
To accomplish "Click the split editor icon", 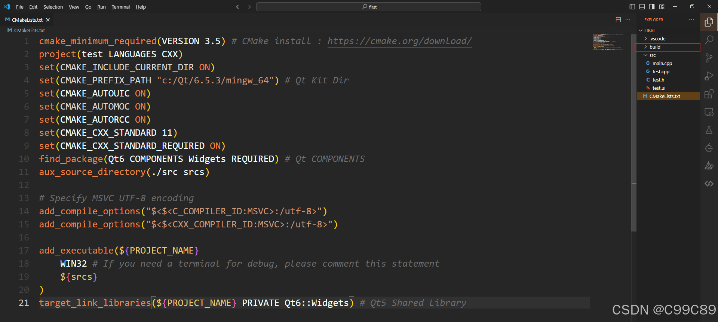I will (x=619, y=20).
